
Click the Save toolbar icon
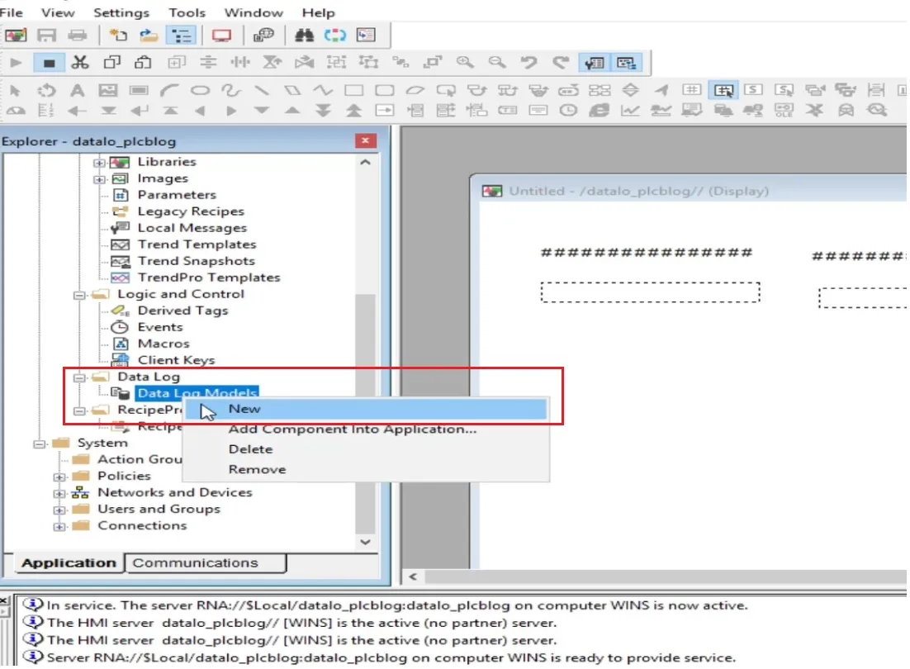(46, 35)
